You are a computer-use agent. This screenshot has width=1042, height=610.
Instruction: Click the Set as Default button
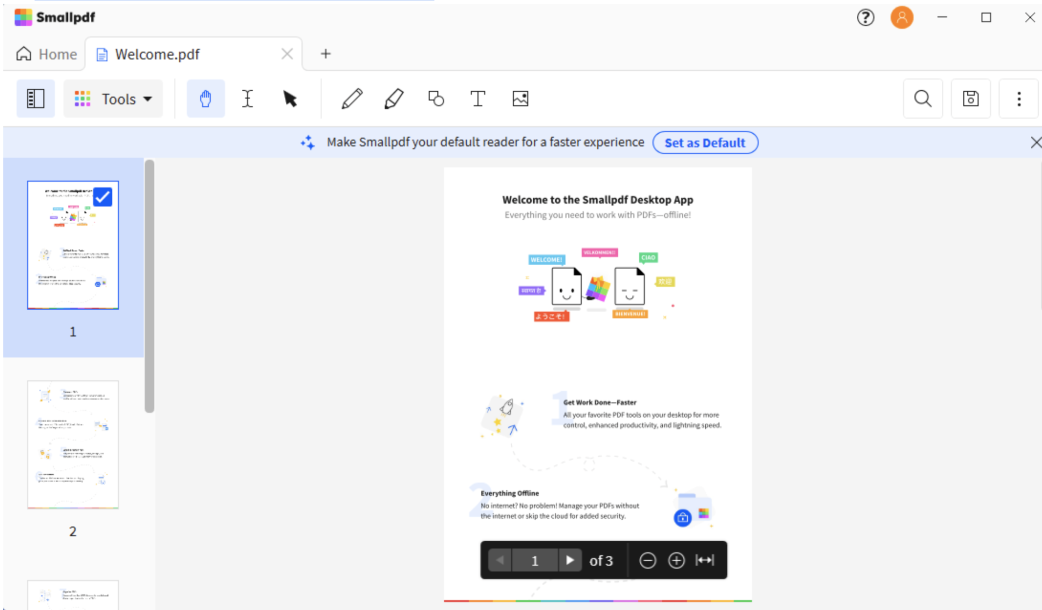[x=705, y=143]
